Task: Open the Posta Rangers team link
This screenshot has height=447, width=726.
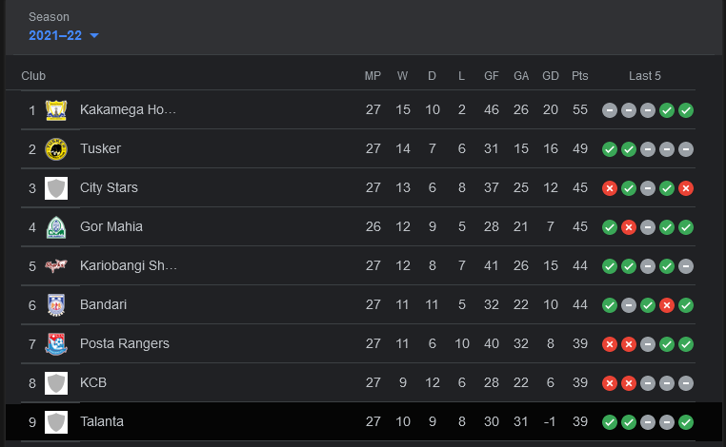Action: 125,343
